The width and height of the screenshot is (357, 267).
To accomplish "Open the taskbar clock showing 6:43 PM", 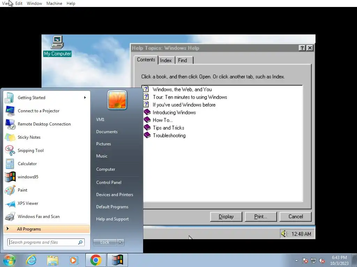I will pyautogui.click(x=339, y=260).
